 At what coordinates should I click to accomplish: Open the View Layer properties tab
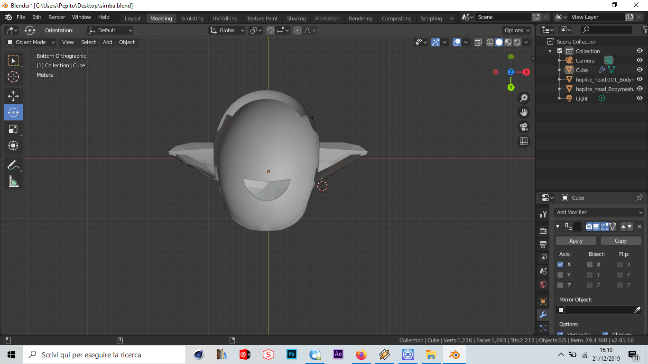[543, 258]
